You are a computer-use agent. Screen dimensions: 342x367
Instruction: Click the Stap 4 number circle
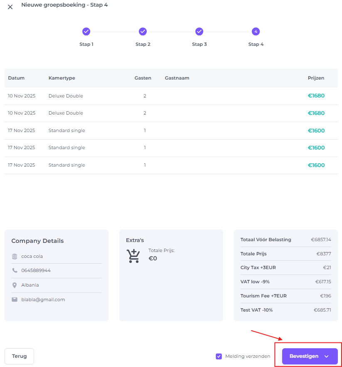(x=256, y=32)
